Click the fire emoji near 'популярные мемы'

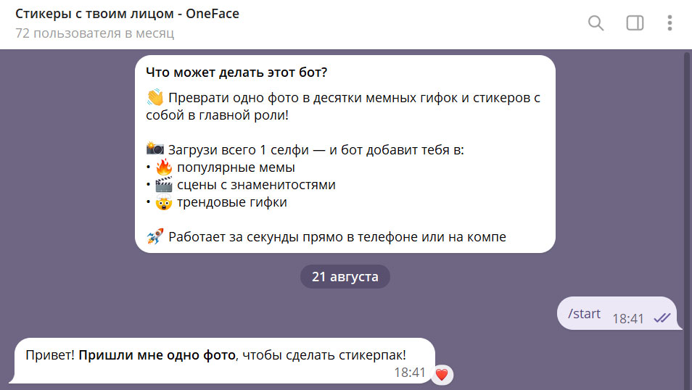click(164, 167)
